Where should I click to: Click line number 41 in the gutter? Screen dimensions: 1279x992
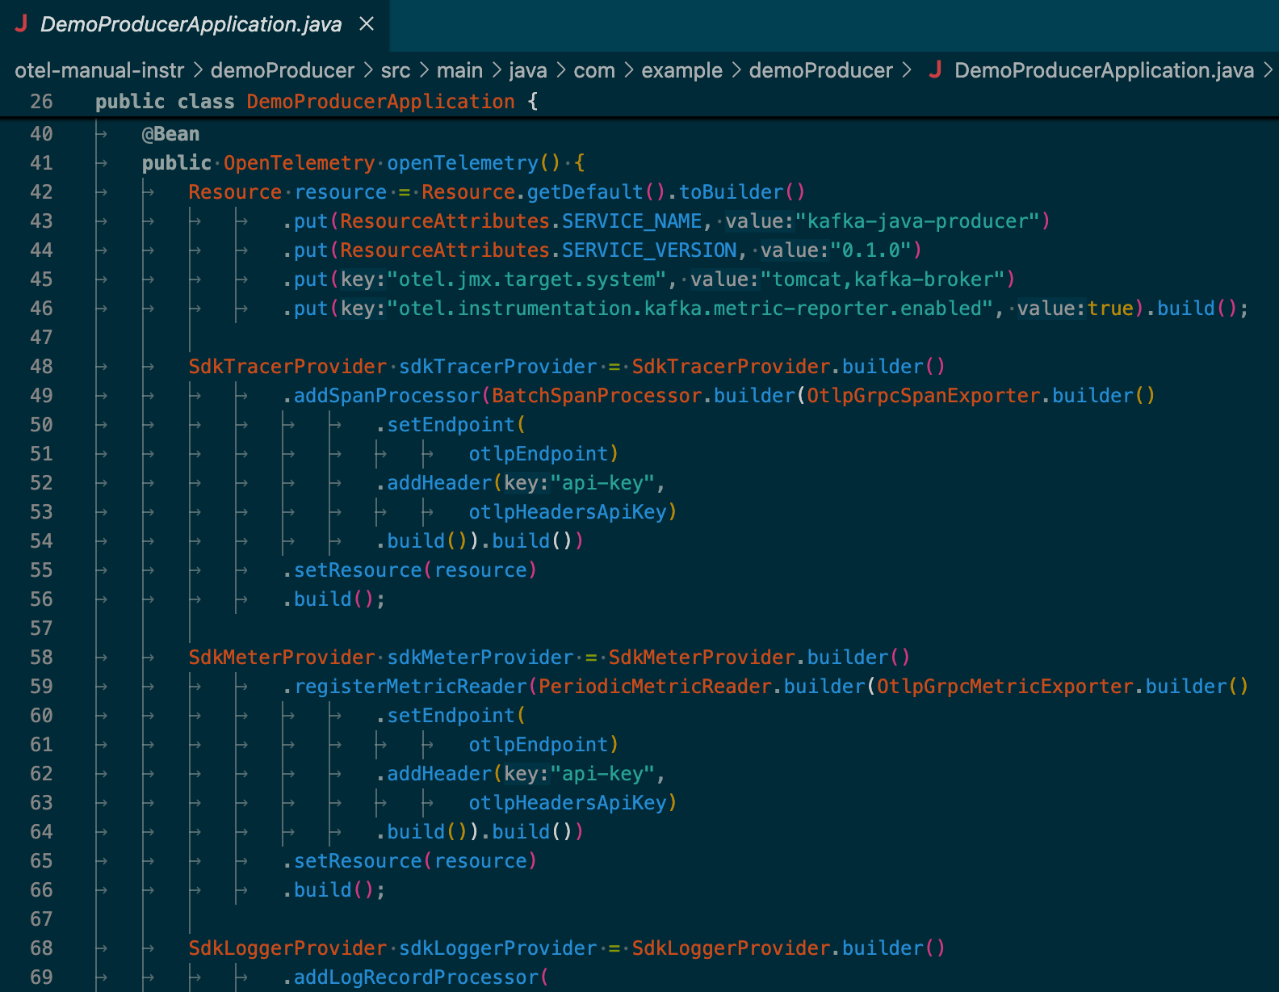point(42,163)
